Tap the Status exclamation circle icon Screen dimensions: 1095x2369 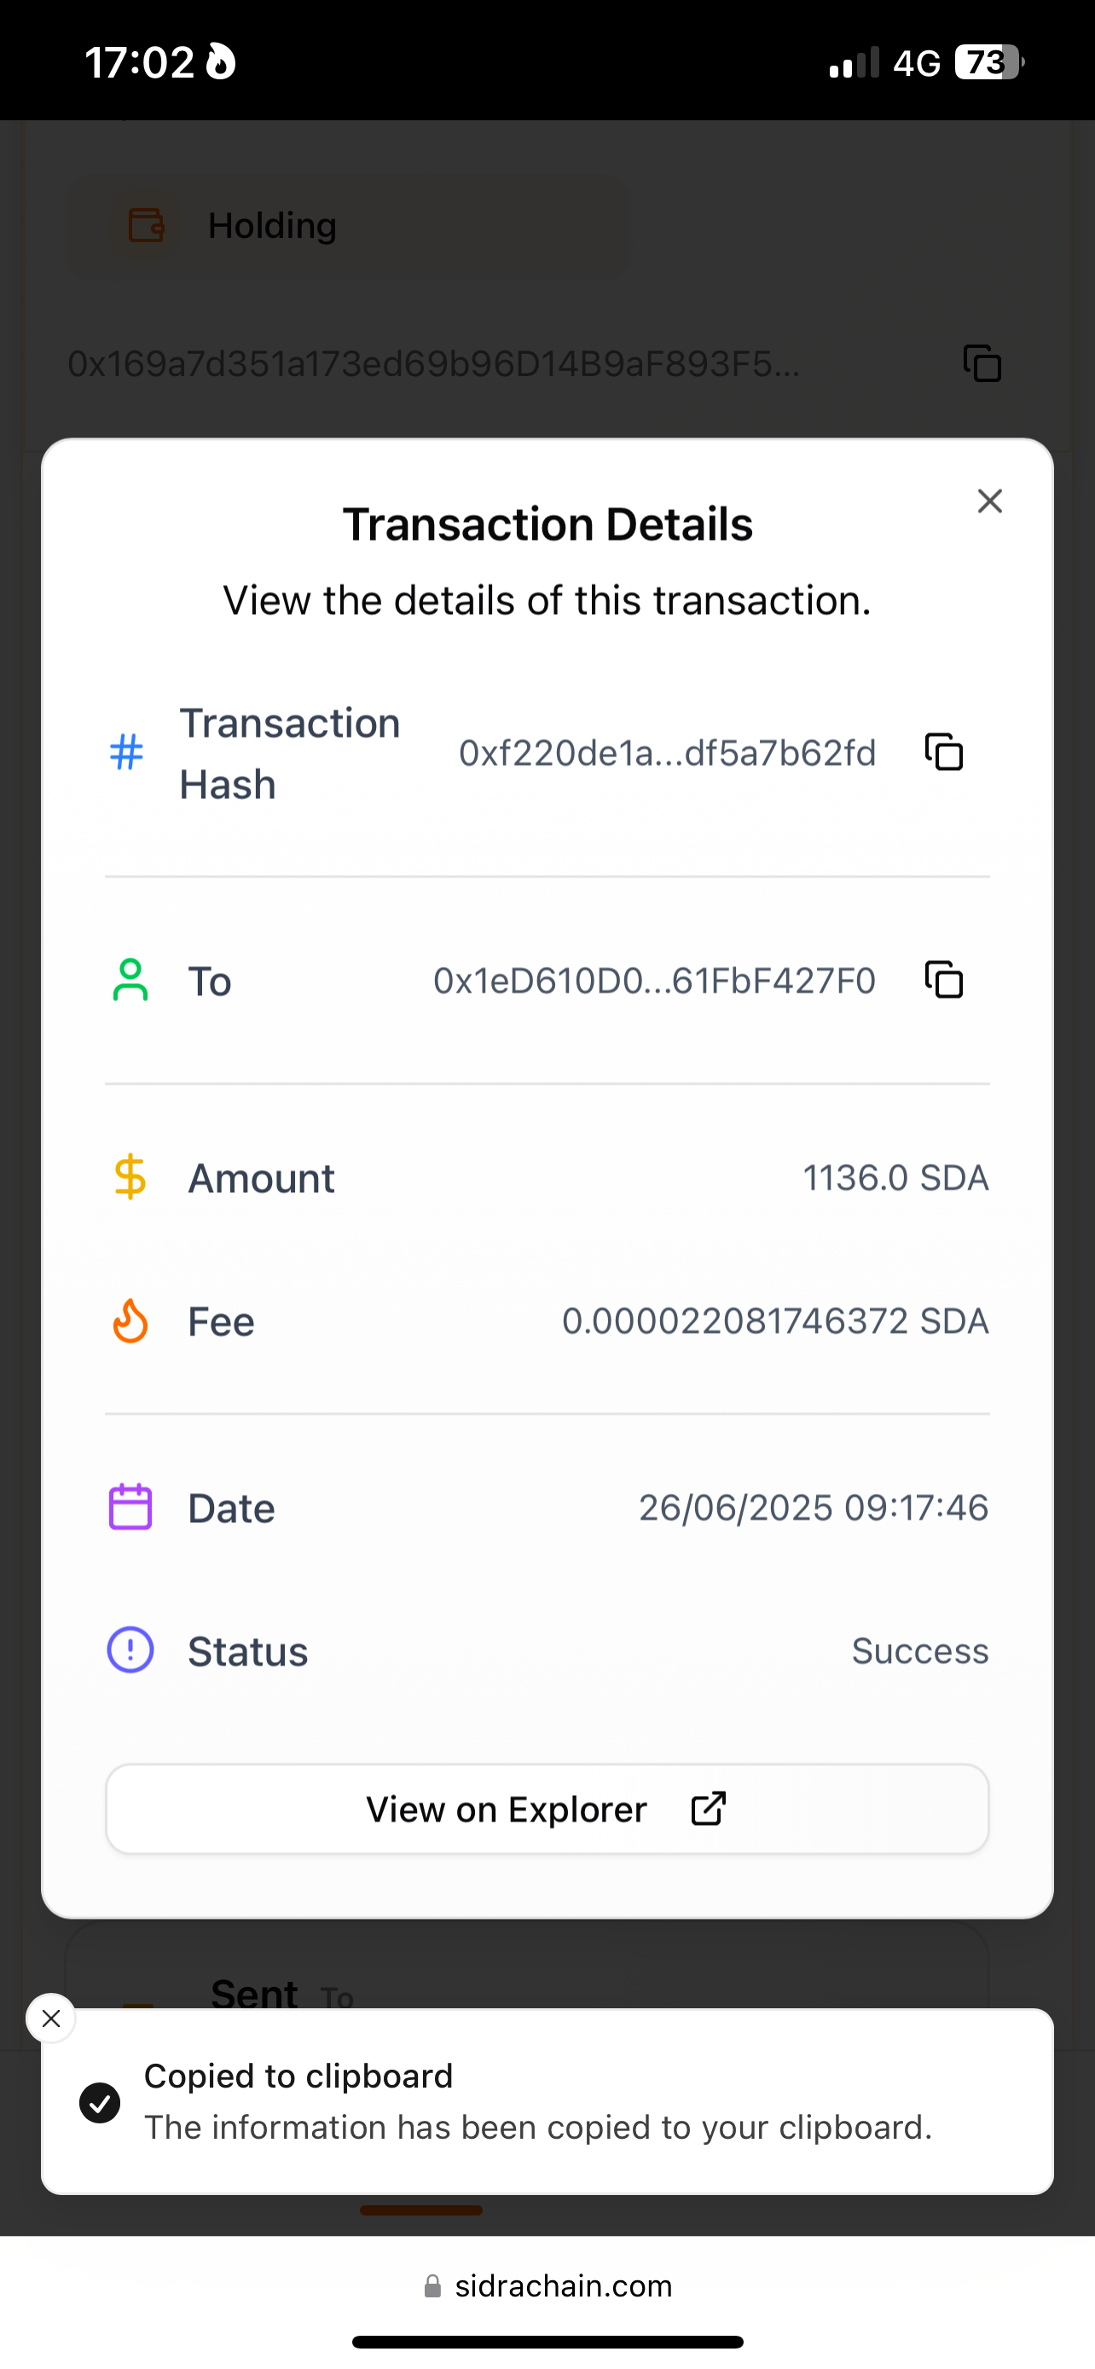pyautogui.click(x=130, y=1650)
